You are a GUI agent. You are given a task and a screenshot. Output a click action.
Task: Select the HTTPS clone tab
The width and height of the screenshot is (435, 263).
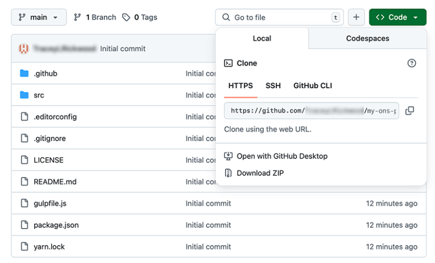point(240,85)
